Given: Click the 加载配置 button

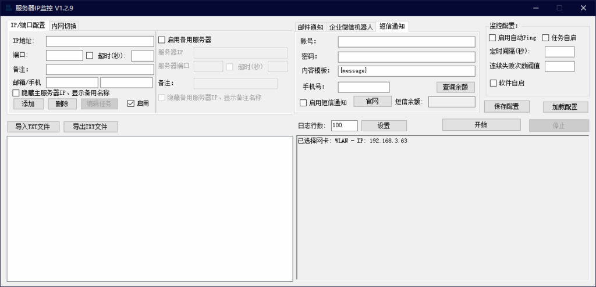Looking at the screenshot, I should tap(565, 107).
